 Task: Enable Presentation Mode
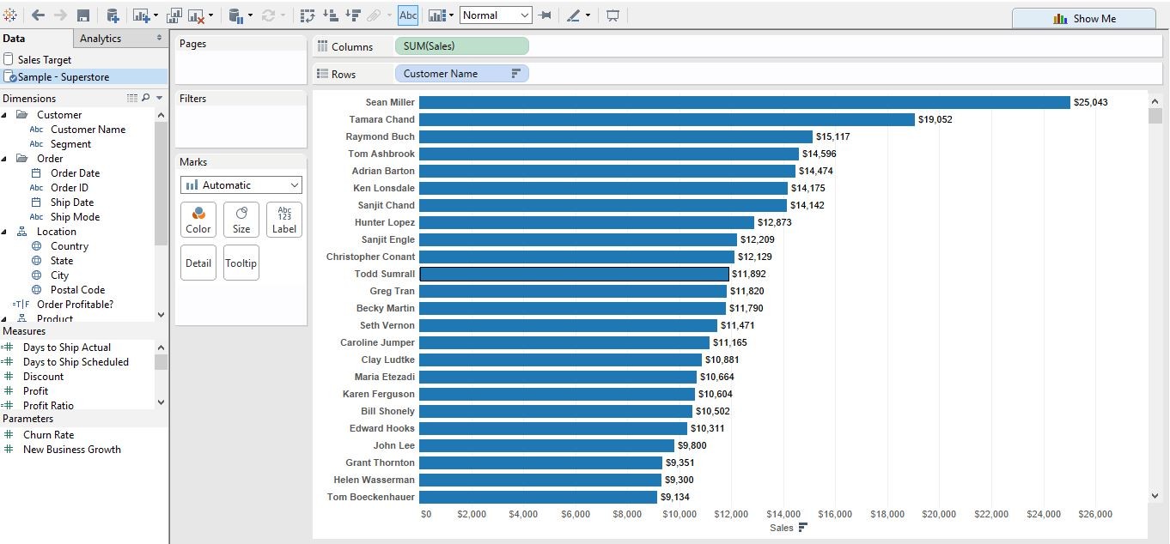click(x=611, y=15)
